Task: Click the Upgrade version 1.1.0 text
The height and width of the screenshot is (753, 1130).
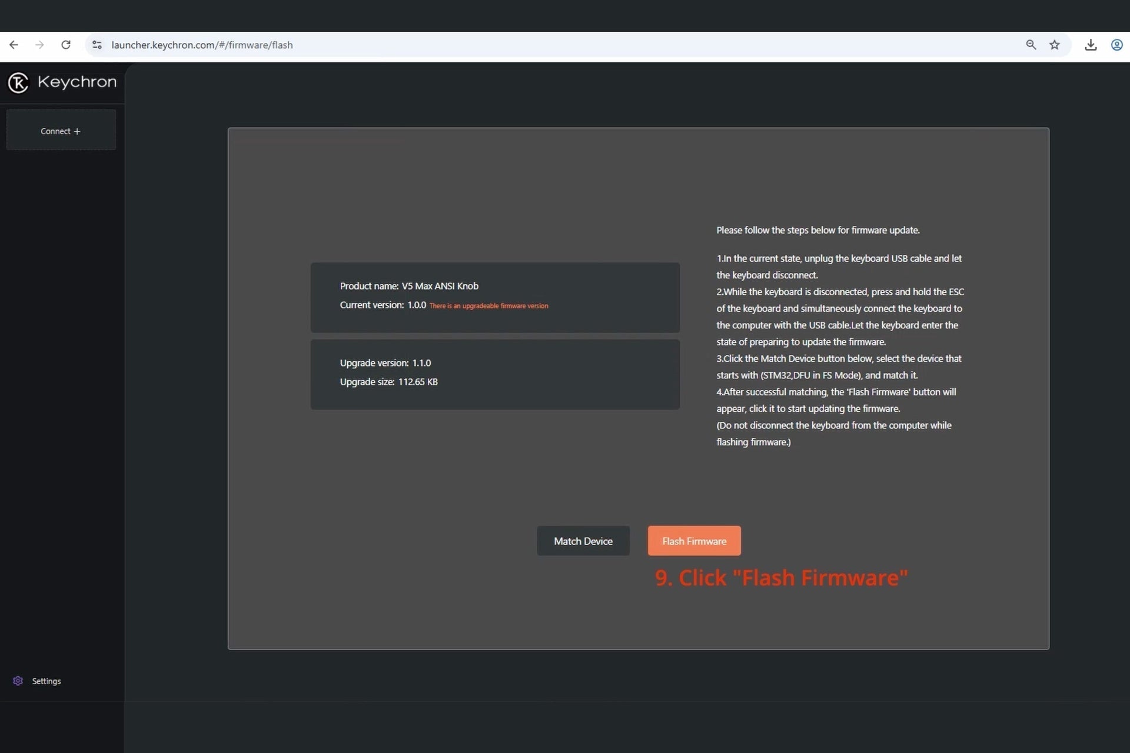Action: (385, 363)
